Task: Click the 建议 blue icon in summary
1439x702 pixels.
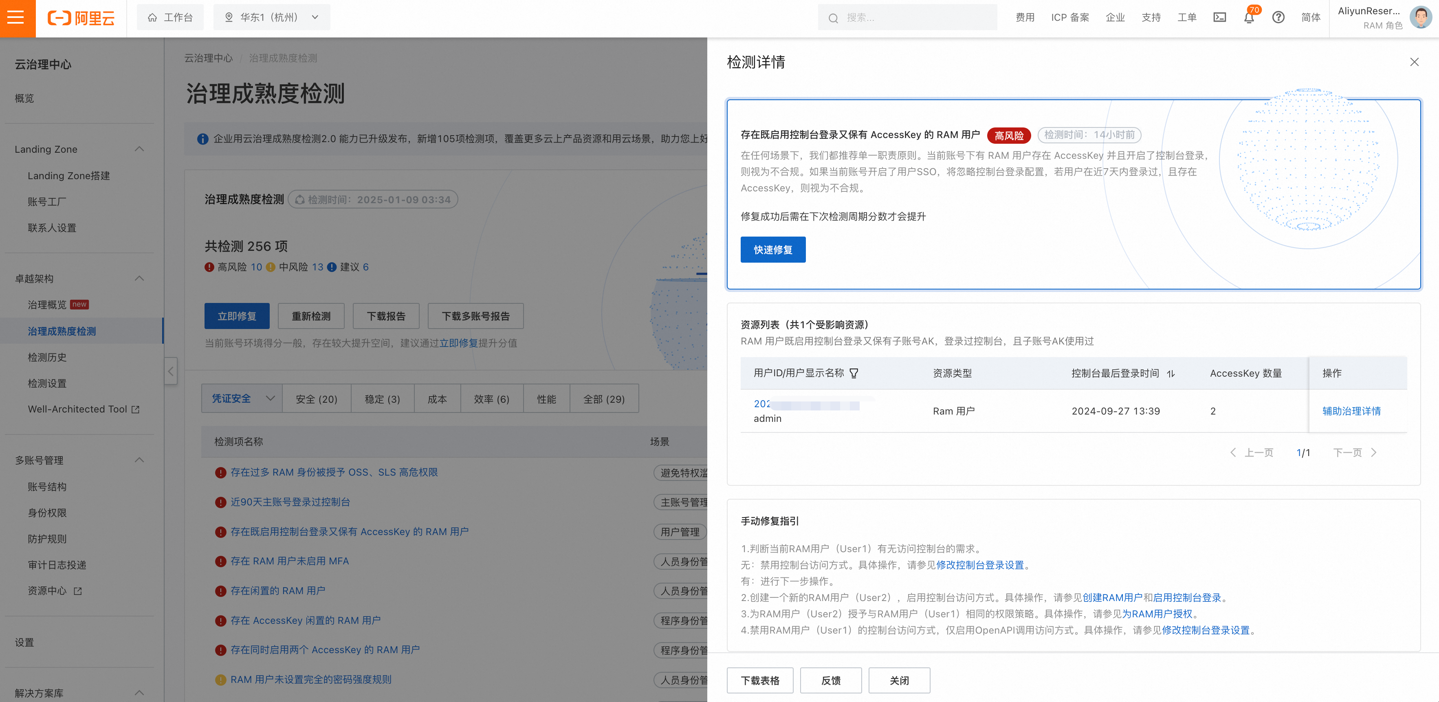Action: tap(332, 267)
